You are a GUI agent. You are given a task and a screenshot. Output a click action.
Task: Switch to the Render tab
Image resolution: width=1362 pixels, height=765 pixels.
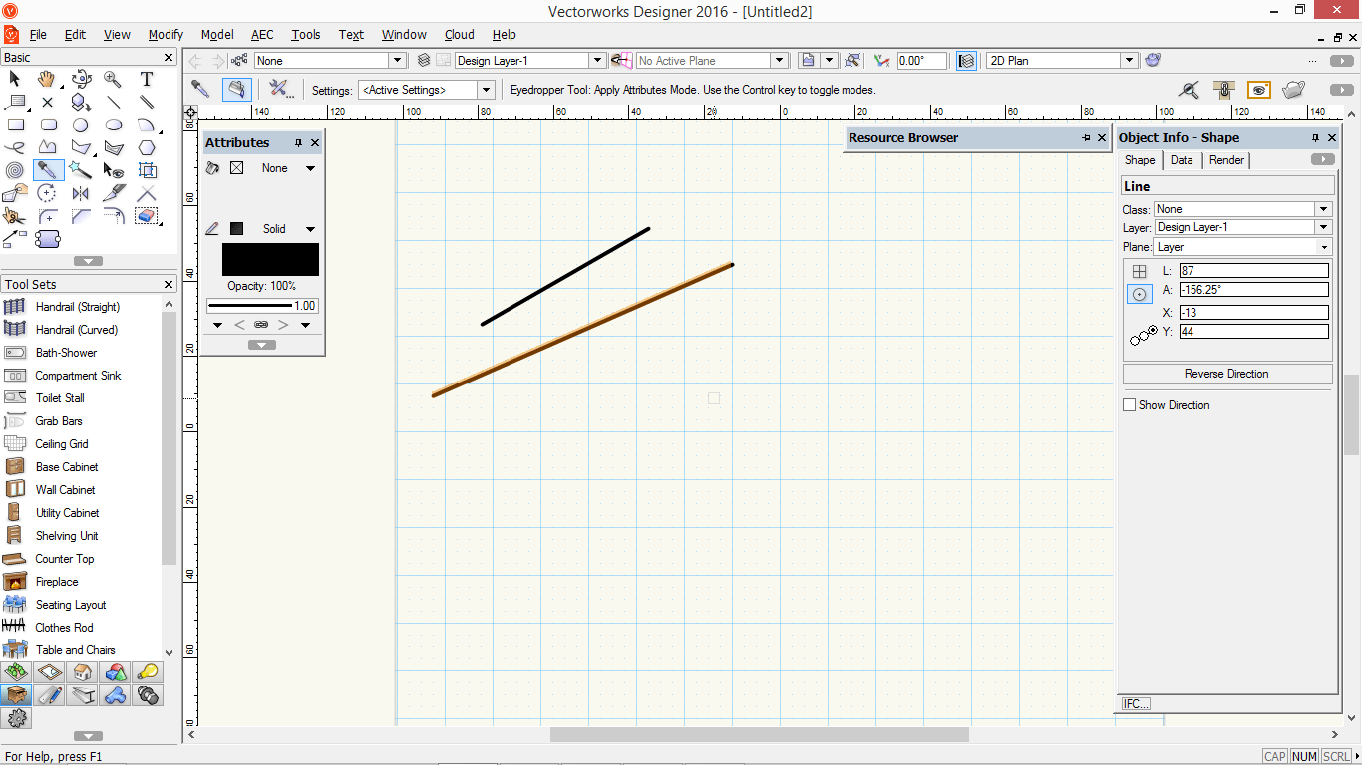1226,160
